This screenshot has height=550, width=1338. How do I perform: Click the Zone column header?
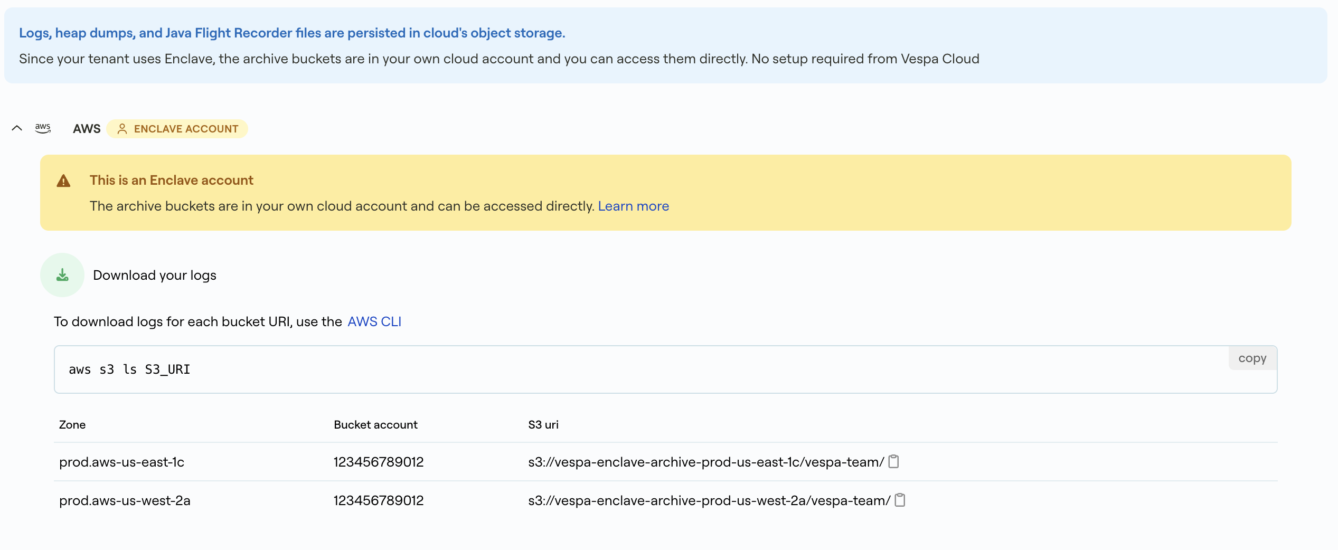point(72,424)
